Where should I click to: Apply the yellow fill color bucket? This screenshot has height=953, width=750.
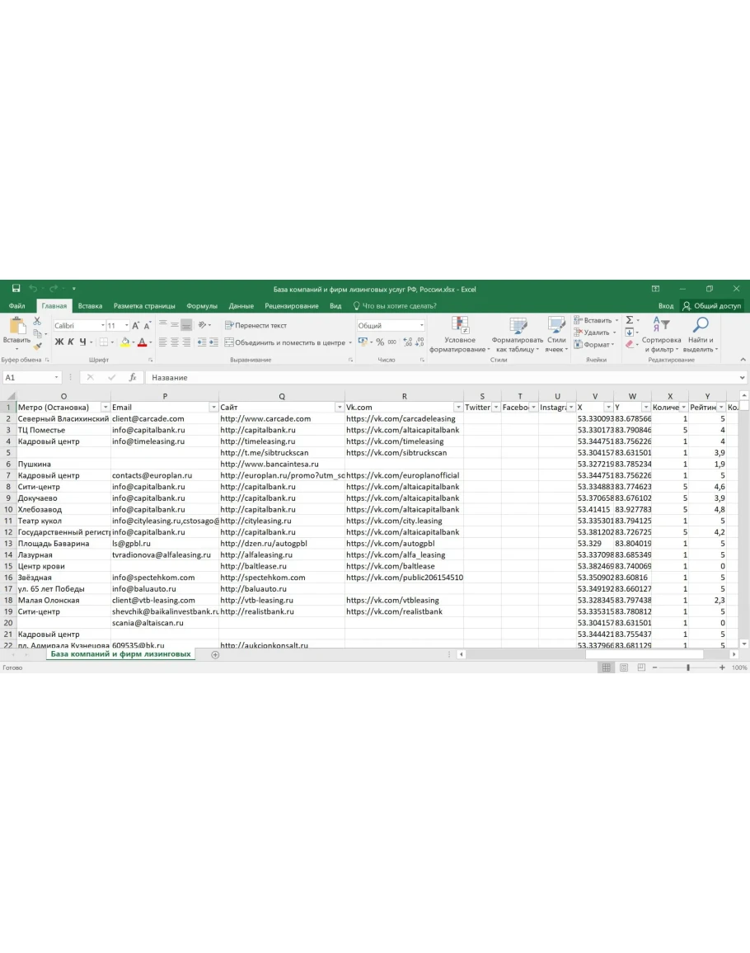(x=125, y=342)
